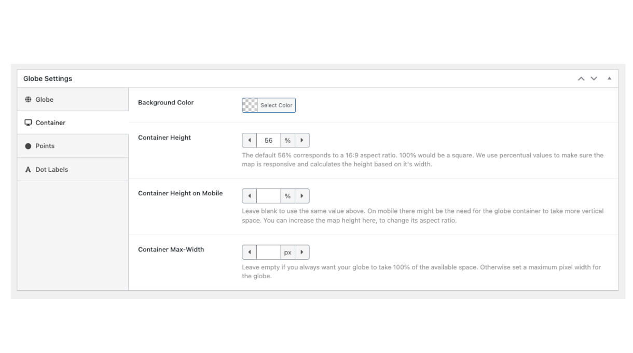
Task: Move the Globe Settings panel up
Action: pos(582,78)
